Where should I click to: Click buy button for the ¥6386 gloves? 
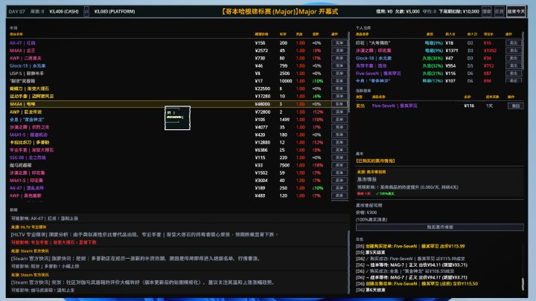(339, 150)
